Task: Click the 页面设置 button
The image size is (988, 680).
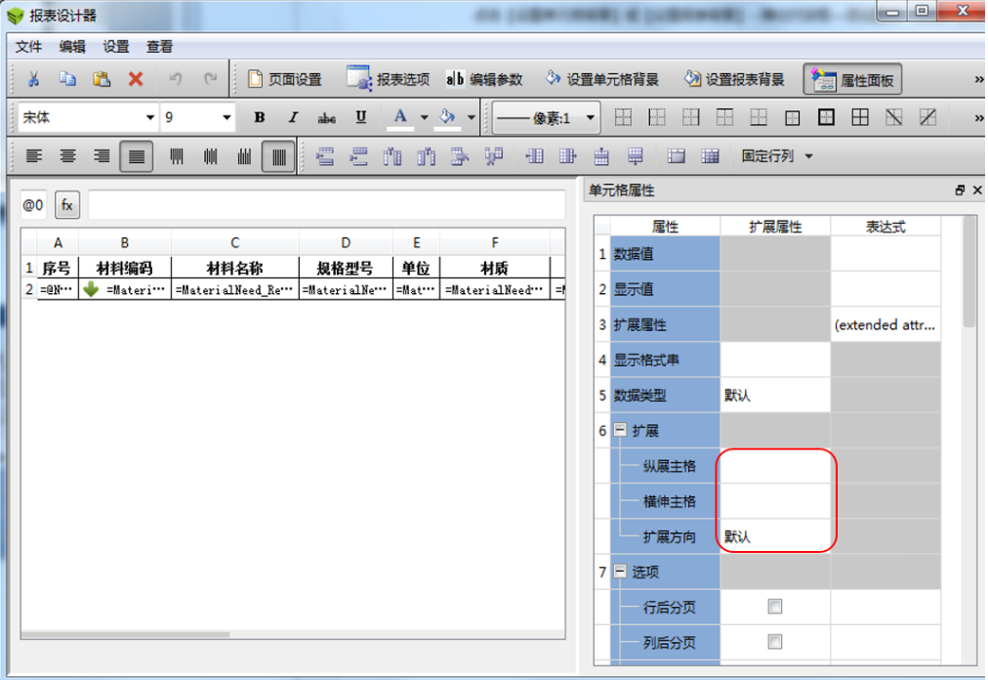Action: tap(285, 79)
